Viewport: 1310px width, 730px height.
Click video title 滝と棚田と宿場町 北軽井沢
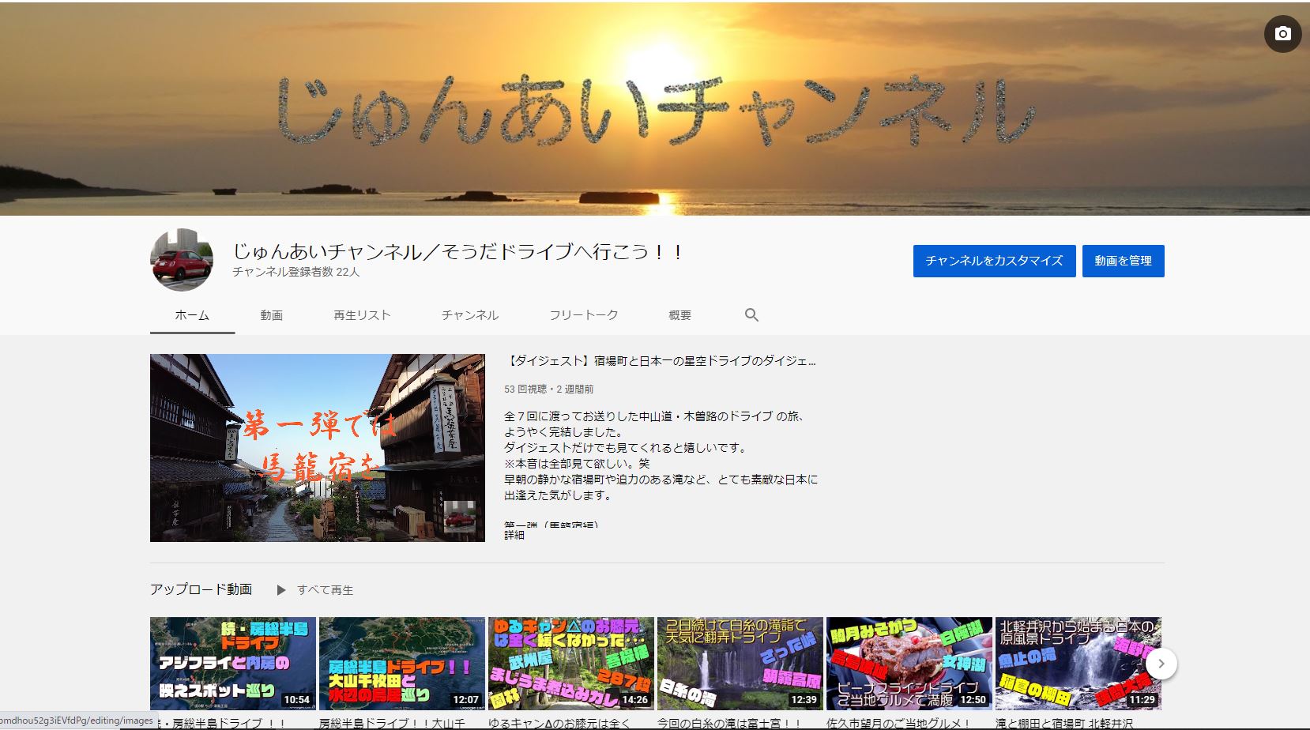tap(1064, 723)
